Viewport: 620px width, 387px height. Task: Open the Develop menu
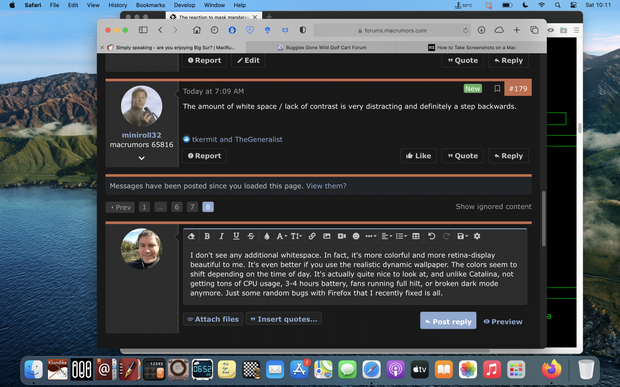tap(184, 5)
